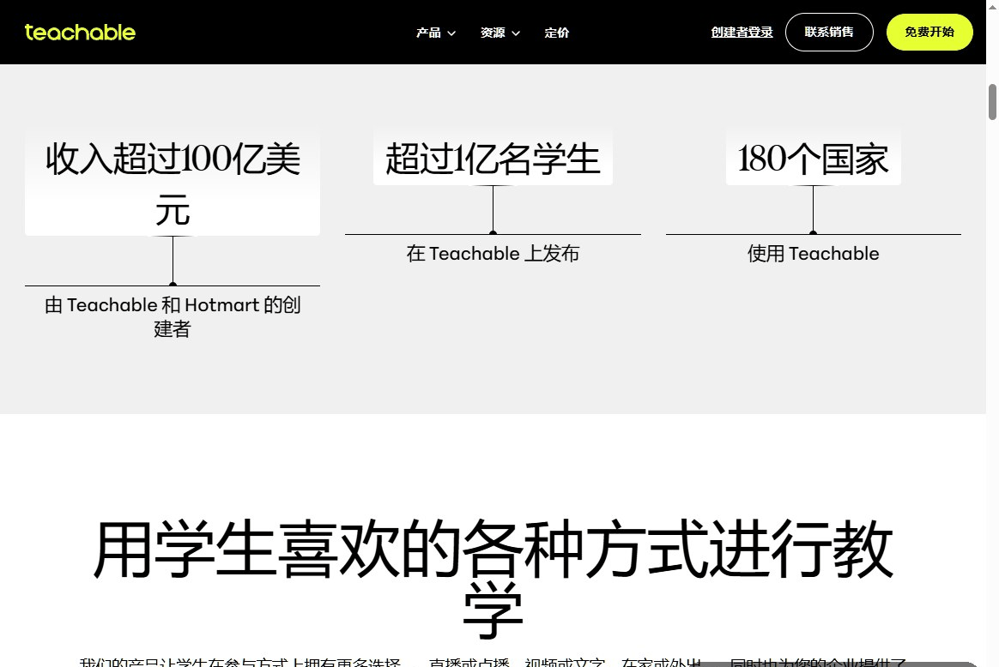This screenshot has width=999, height=667.
Task: Open the 产品 dropdown menu
Action: point(436,33)
